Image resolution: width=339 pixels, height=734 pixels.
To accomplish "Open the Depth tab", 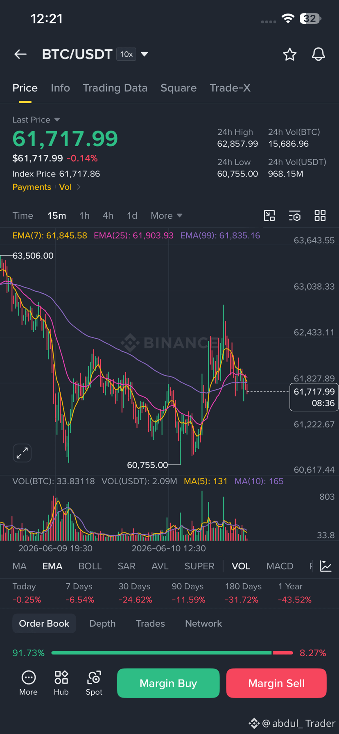I will click(102, 623).
